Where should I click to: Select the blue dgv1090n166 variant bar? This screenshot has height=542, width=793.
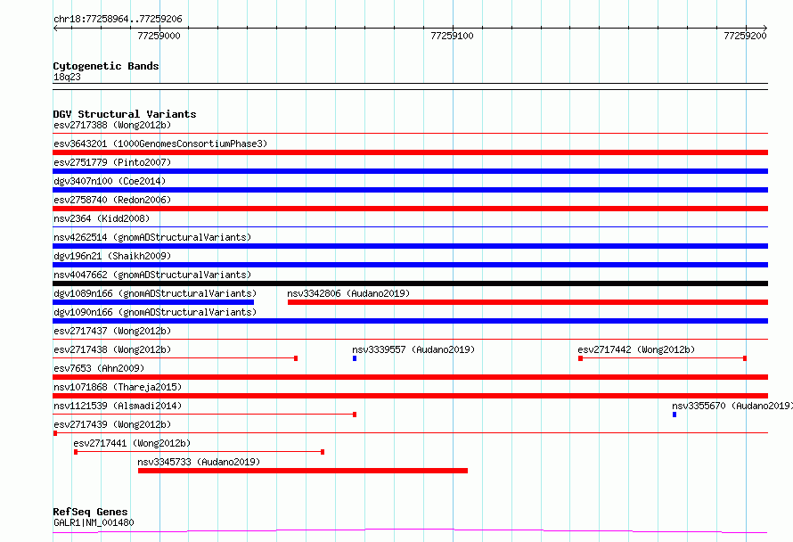[x=410, y=321]
